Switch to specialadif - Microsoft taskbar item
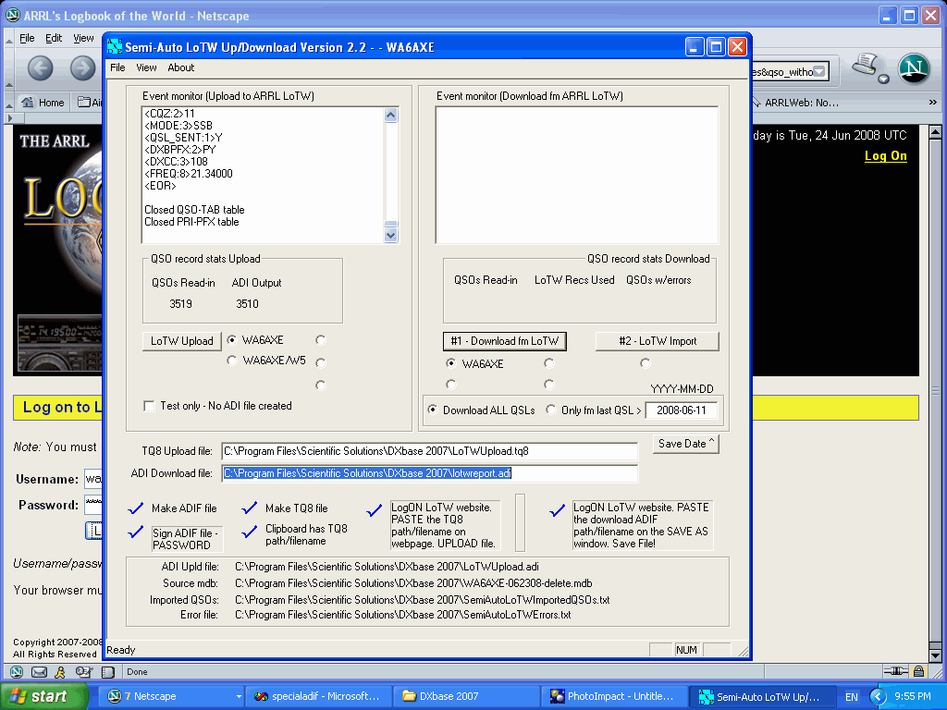Screen dimensions: 947x710 point(318,696)
